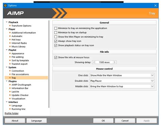Collapse the Playback tree section
Viewport: 161px width, 127px height.
tap(6, 22)
